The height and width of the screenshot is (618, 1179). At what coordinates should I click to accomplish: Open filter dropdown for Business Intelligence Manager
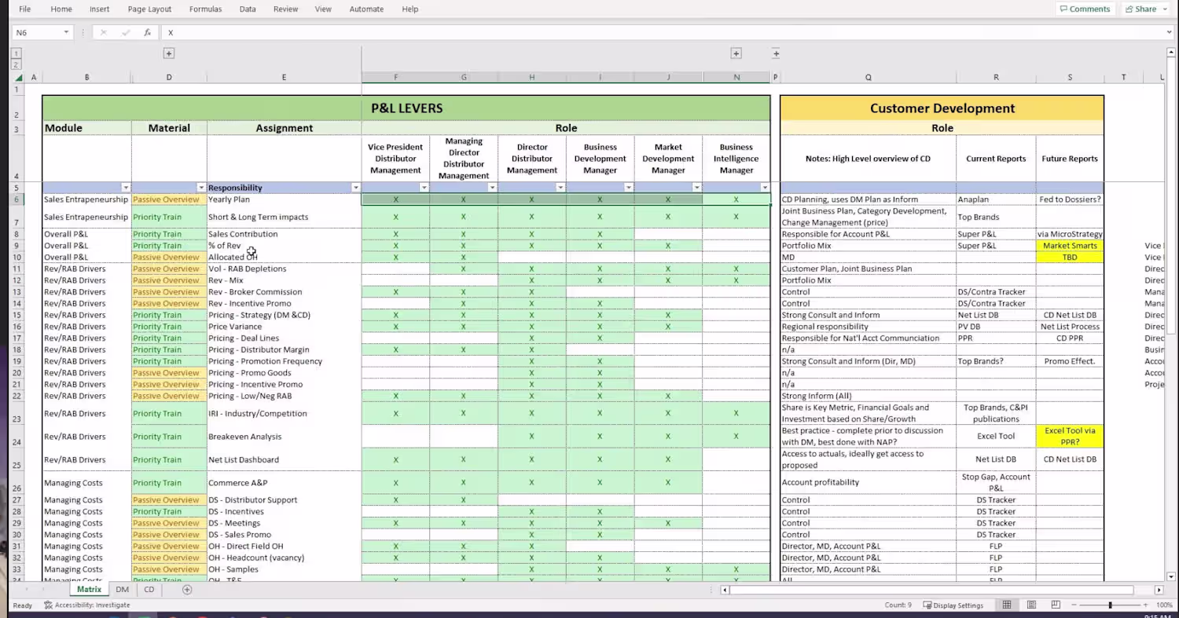765,188
